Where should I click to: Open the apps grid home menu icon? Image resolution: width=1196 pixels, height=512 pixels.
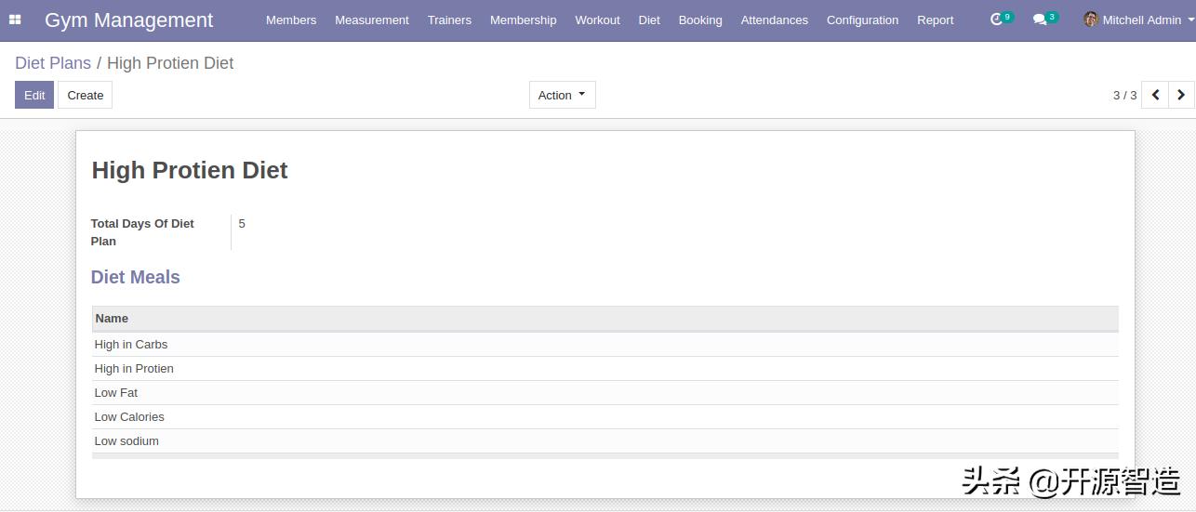click(x=15, y=20)
